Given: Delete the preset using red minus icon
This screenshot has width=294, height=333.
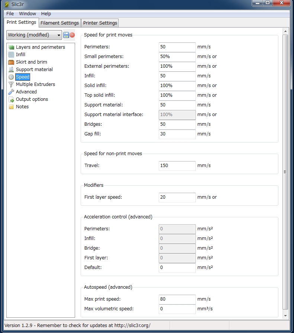Looking at the screenshot, I should (x=72, y=35).
